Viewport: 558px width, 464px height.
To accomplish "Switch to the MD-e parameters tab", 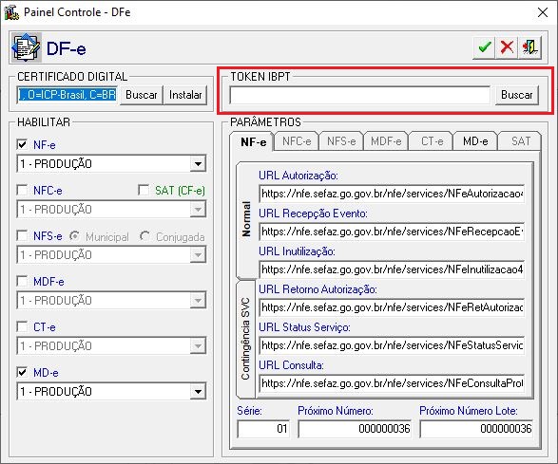I will point(475,141).
